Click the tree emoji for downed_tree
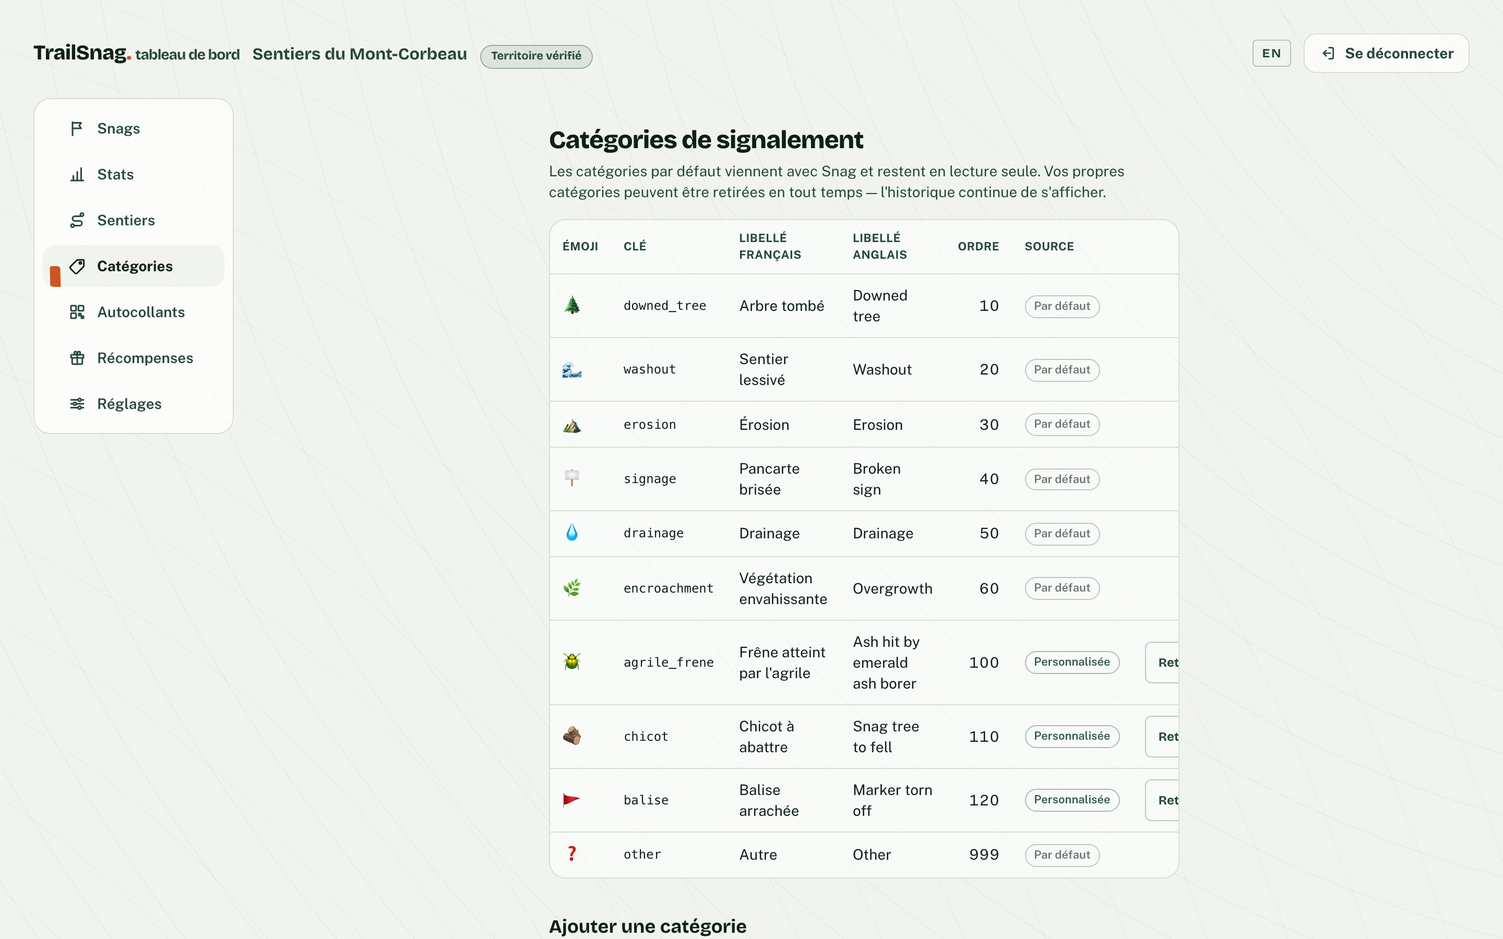This screenshot has width=1503, height=939. [x=572, y=306]
